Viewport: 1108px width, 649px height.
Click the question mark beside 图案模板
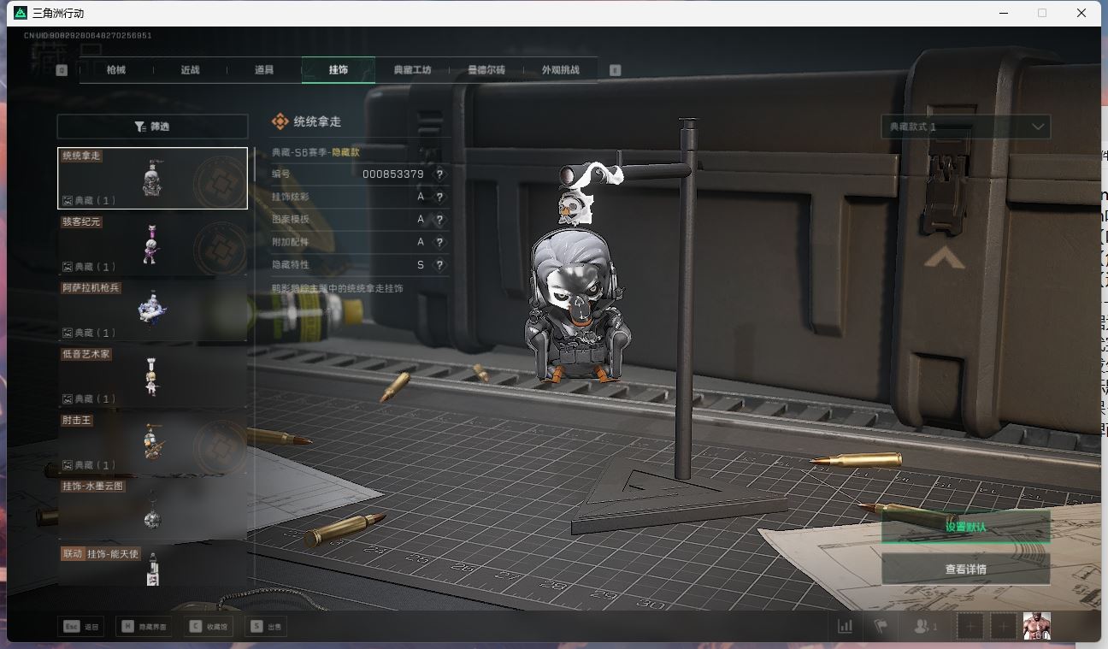tap(439, 220)
